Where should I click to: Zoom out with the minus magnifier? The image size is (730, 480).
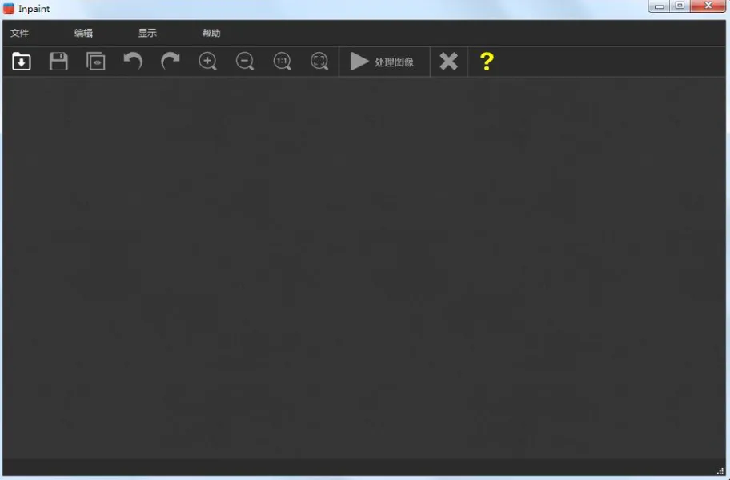tap(245, 62)
